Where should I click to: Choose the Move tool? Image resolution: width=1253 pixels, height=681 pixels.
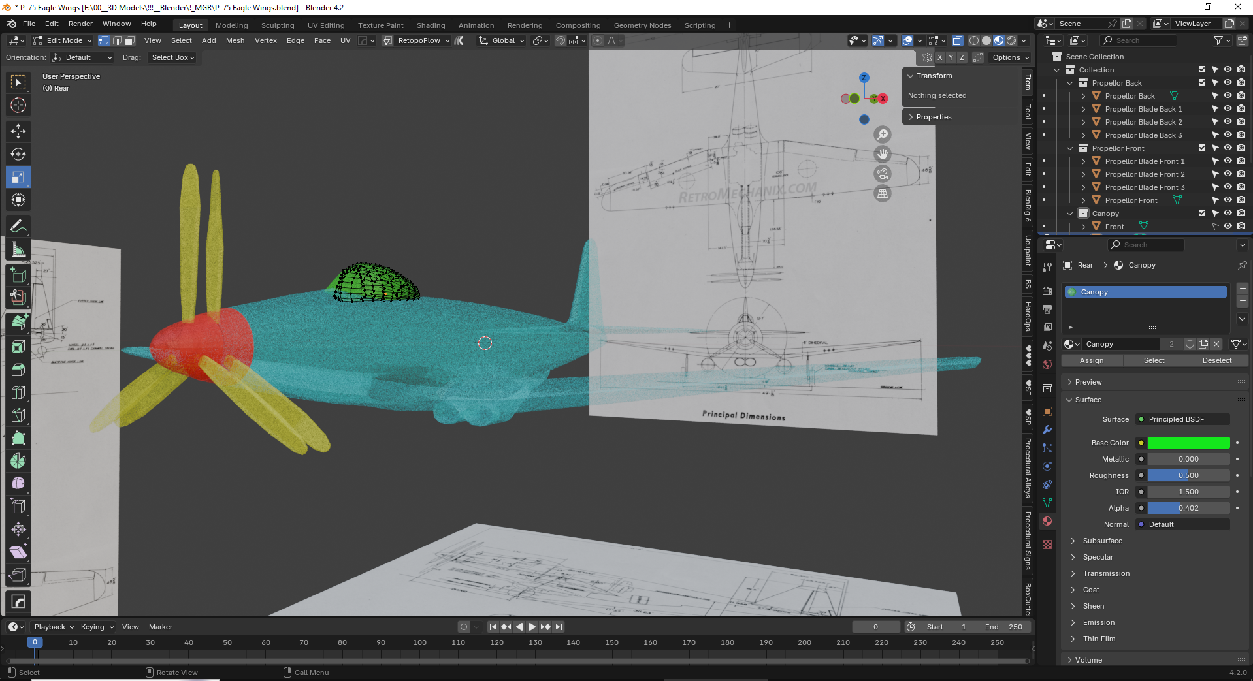[18, 131]
